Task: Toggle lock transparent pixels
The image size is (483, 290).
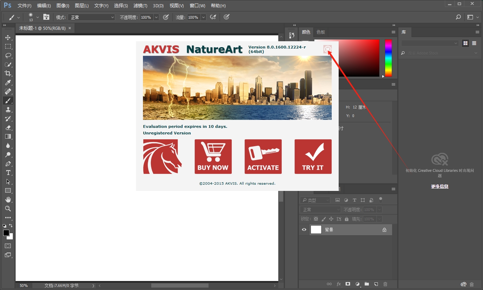Action: [x=316, y=219]
